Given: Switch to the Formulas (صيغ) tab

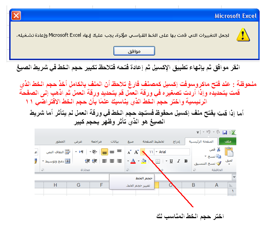Looking at the screenshot, I should 131,142.
